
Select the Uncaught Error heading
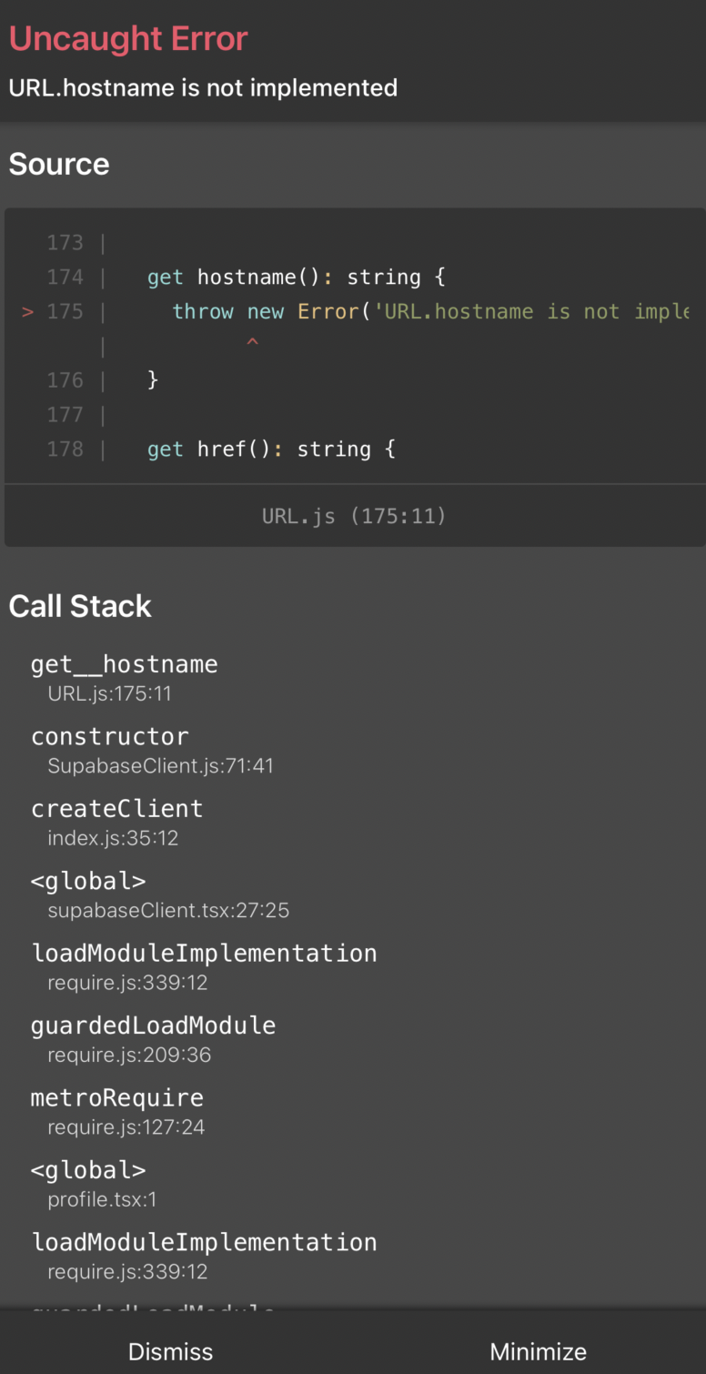[x=127, y=38]
